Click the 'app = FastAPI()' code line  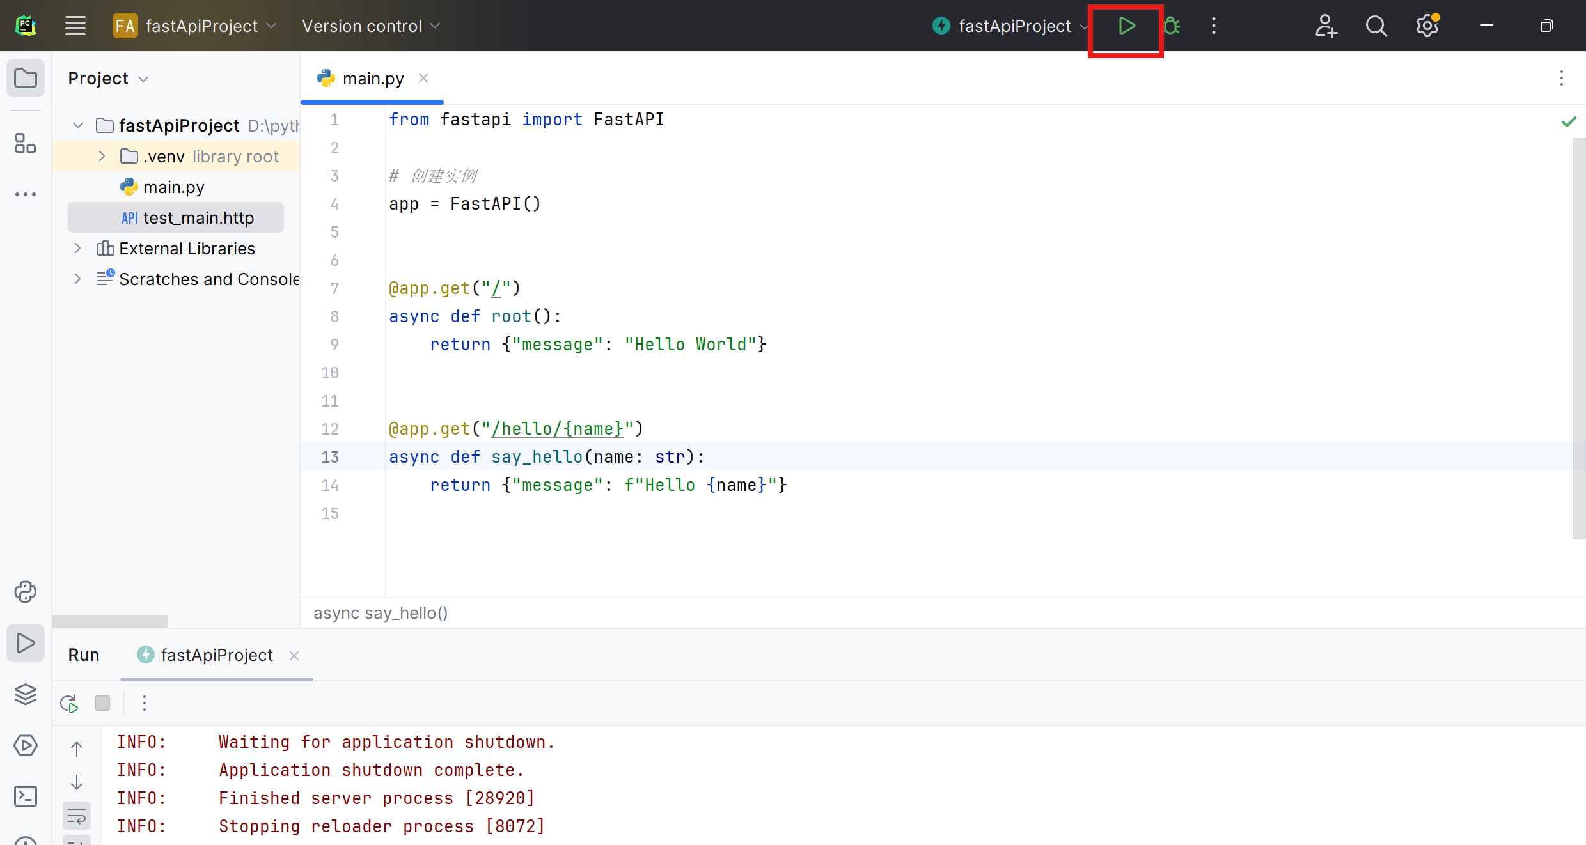click(x=465, y=204)
